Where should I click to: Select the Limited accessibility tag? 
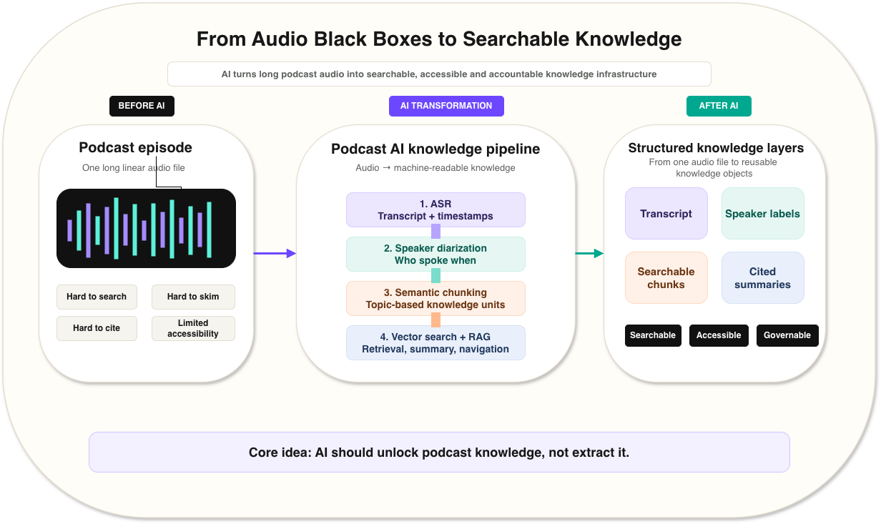(x=193, y=328)
